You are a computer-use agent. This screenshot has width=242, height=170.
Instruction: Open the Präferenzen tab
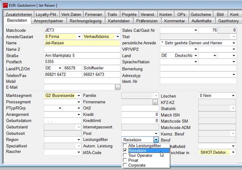(147, 21)
